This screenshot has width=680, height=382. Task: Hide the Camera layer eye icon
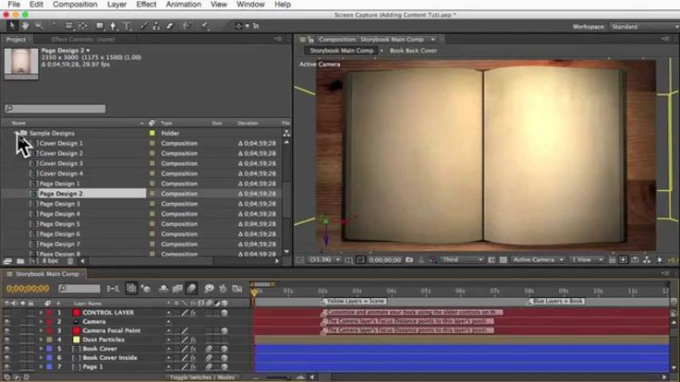7,322
